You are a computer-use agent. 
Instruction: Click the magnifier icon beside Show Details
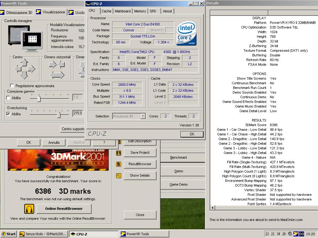coord(119,176)
